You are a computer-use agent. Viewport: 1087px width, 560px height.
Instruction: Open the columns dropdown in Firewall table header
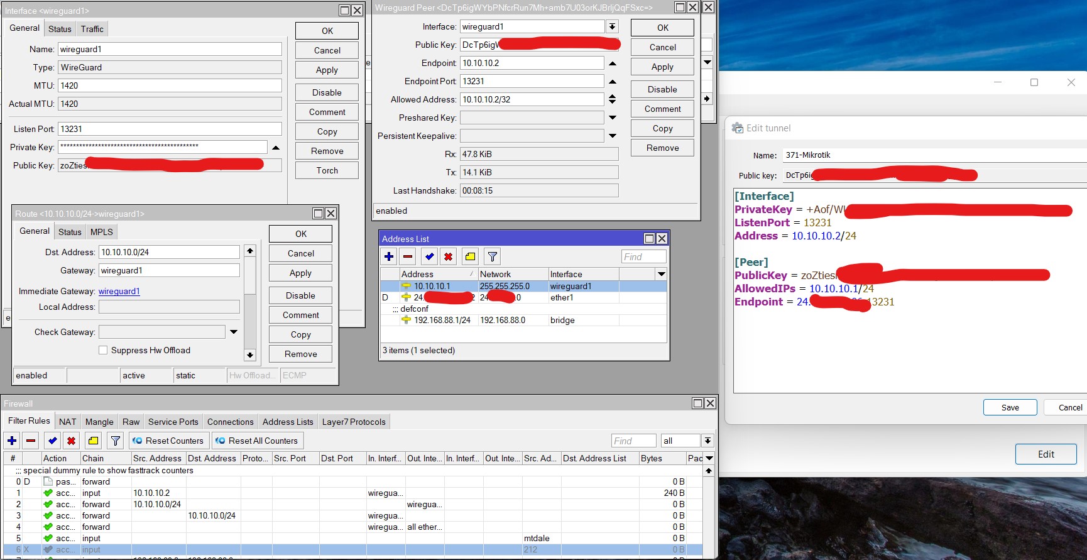click(x=709, y=458)
